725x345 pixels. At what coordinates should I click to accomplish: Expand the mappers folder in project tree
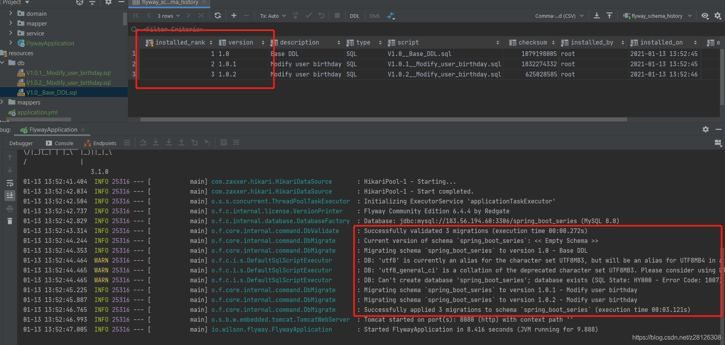coord(3,103)
